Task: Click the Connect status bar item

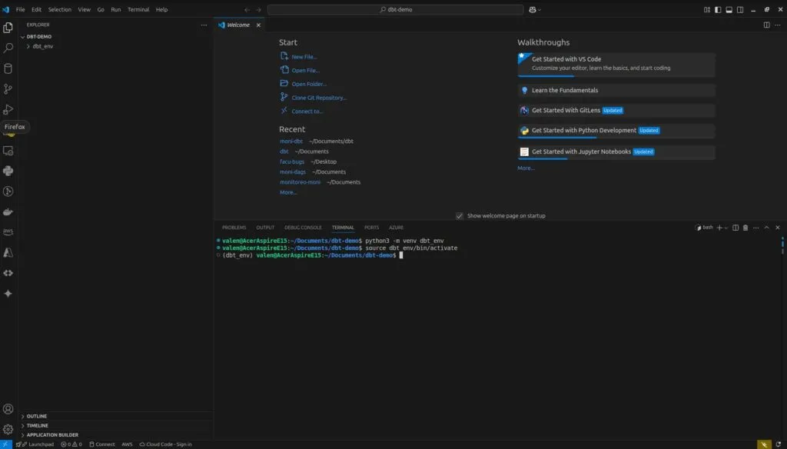Action: [x=102, y=444]
